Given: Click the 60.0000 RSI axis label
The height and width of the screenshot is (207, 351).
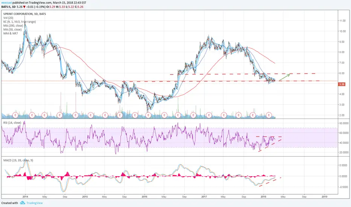Looking at the screenshot, I should (x=344, y=133).
